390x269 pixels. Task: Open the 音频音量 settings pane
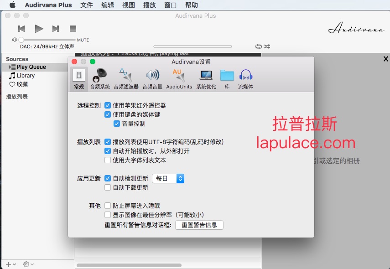tap(152, 78)
